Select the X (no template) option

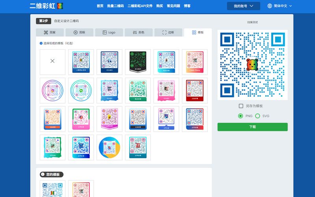point(52,61)
